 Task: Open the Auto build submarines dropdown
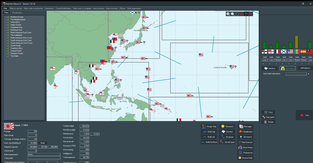coord(296,74)
